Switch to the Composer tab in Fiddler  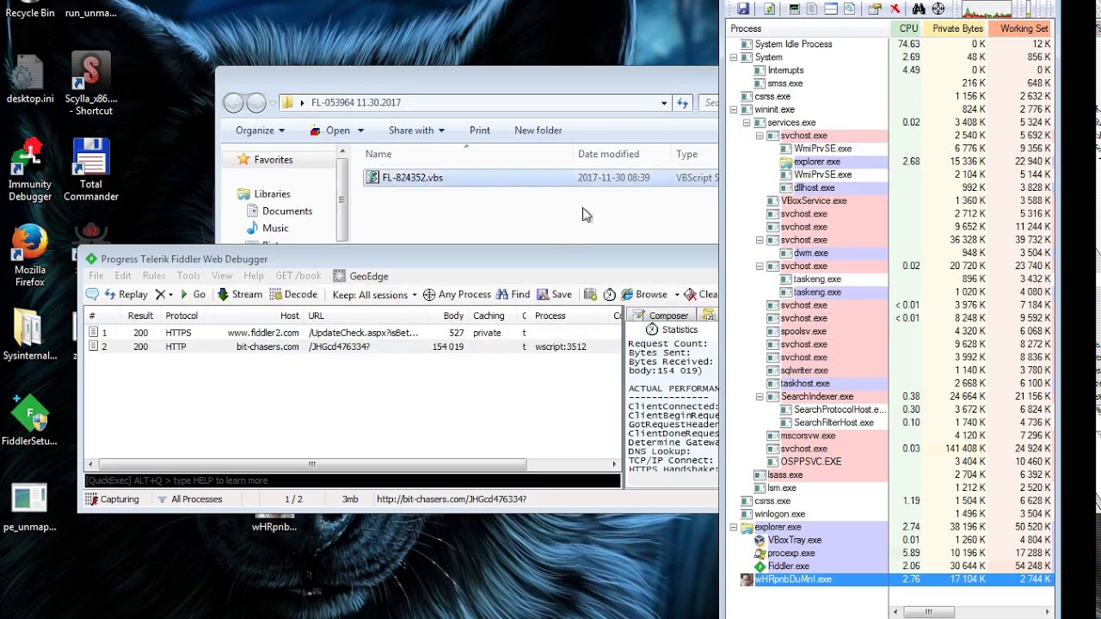660,316
